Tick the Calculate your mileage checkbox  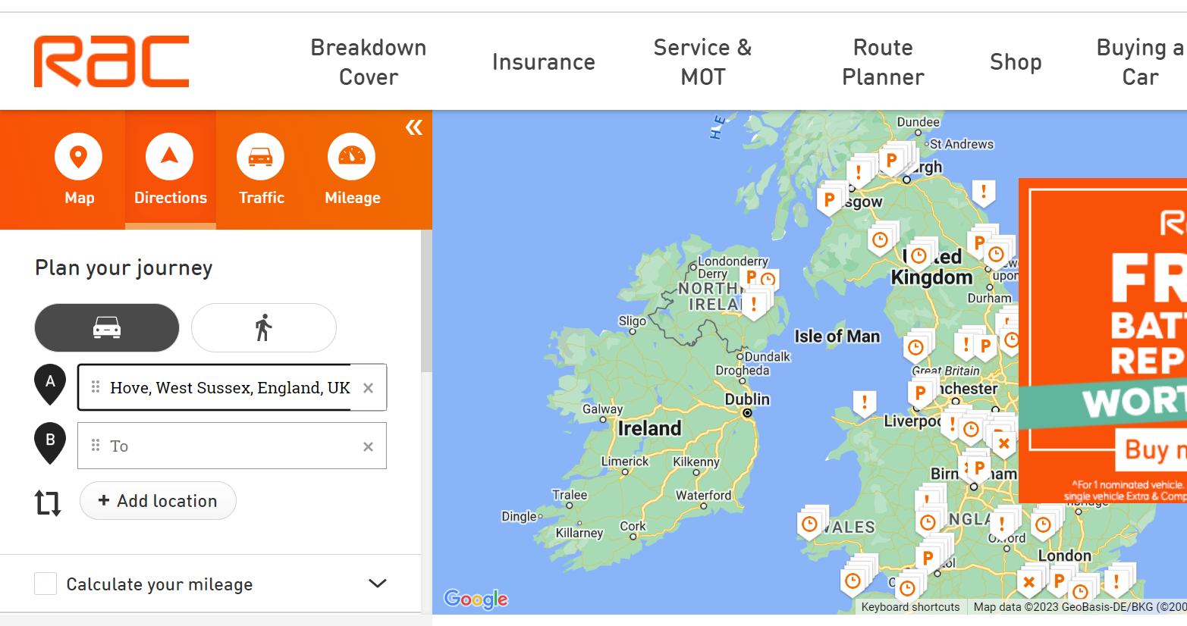[x=46, y=584]
